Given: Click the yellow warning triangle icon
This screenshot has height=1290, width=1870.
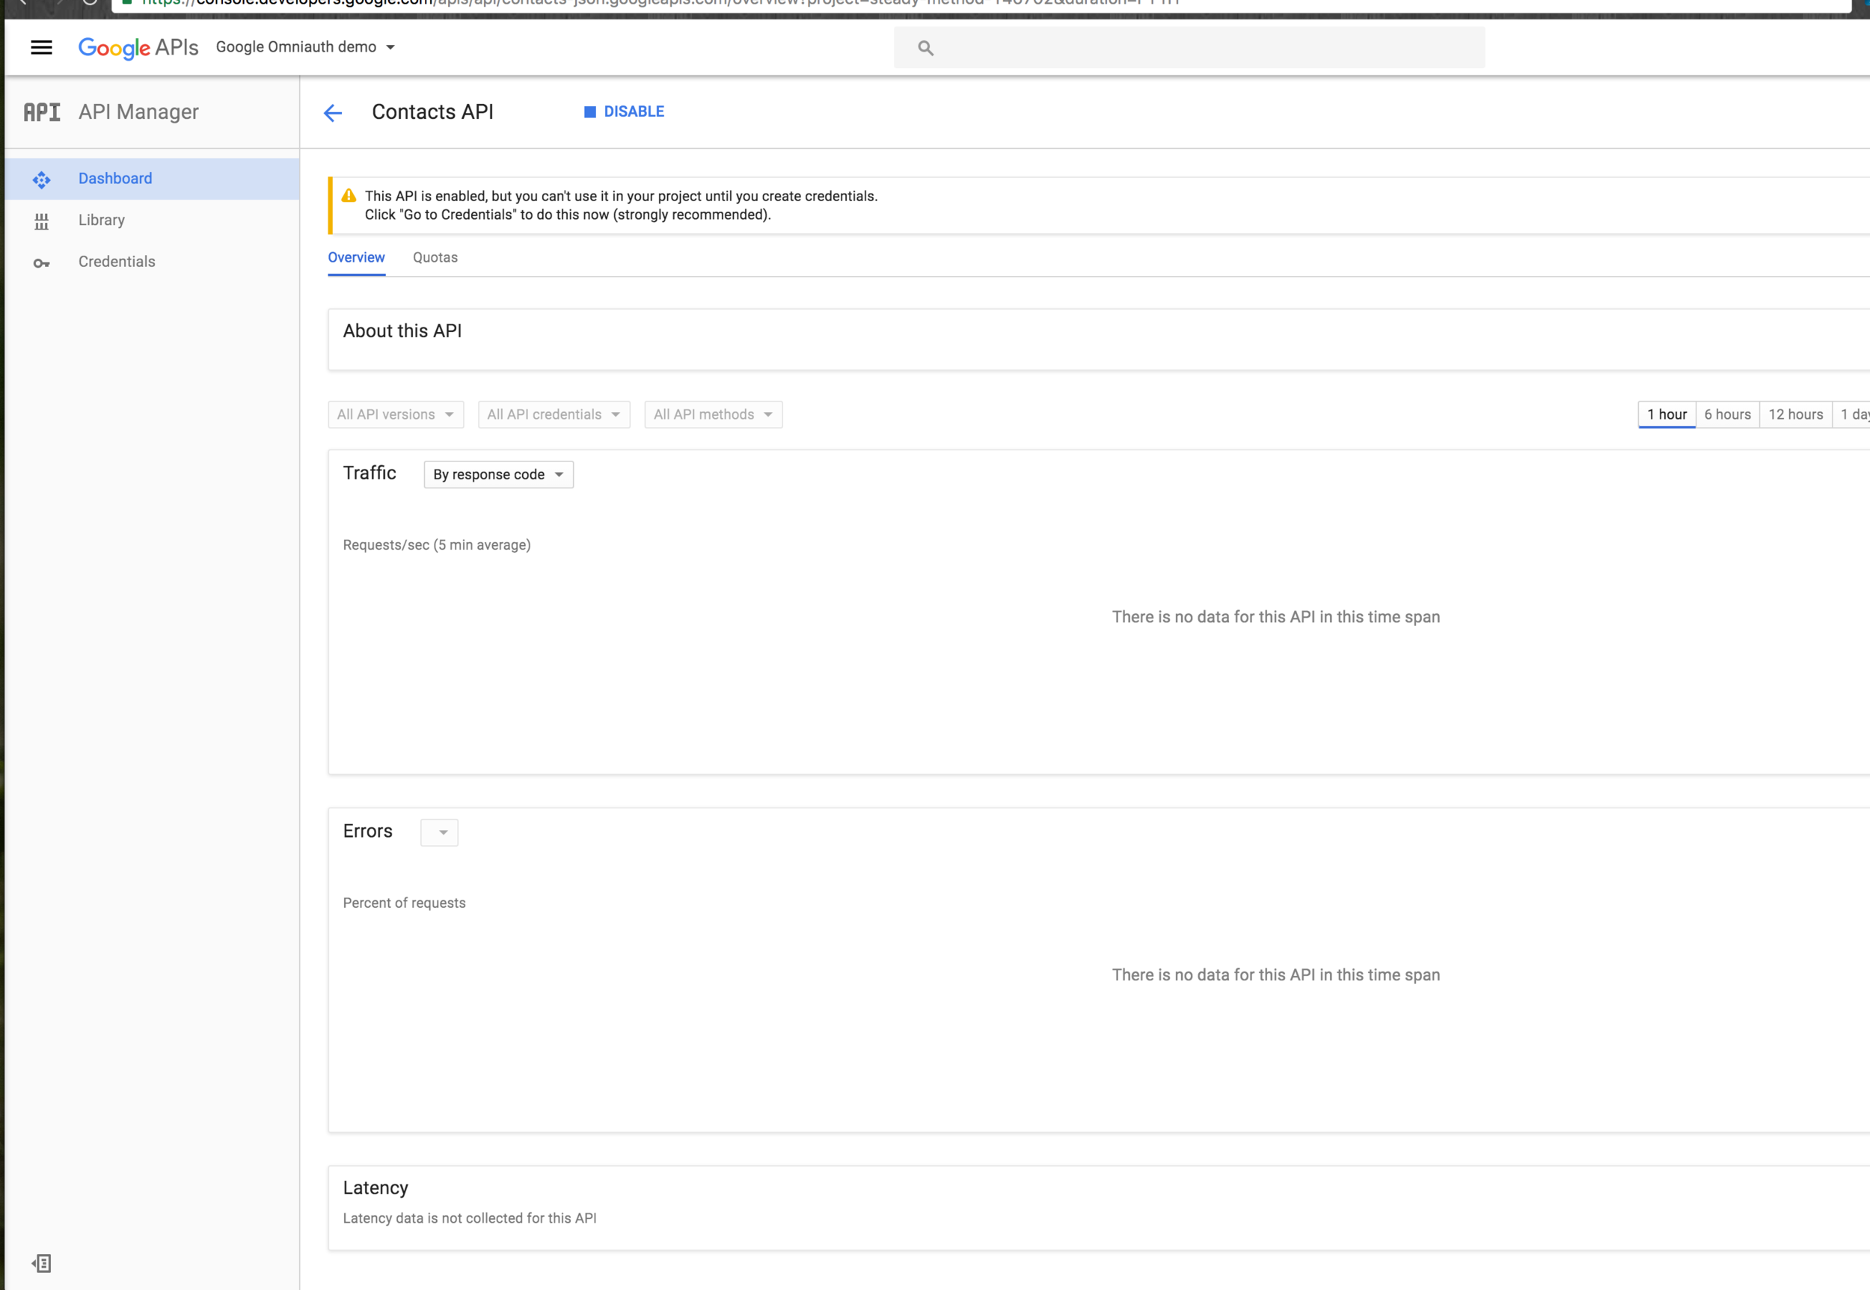Looking at the screenshot, I should (x=349, y=196).
